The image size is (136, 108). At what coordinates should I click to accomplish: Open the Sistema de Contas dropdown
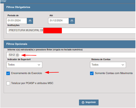tap(108, 65)
